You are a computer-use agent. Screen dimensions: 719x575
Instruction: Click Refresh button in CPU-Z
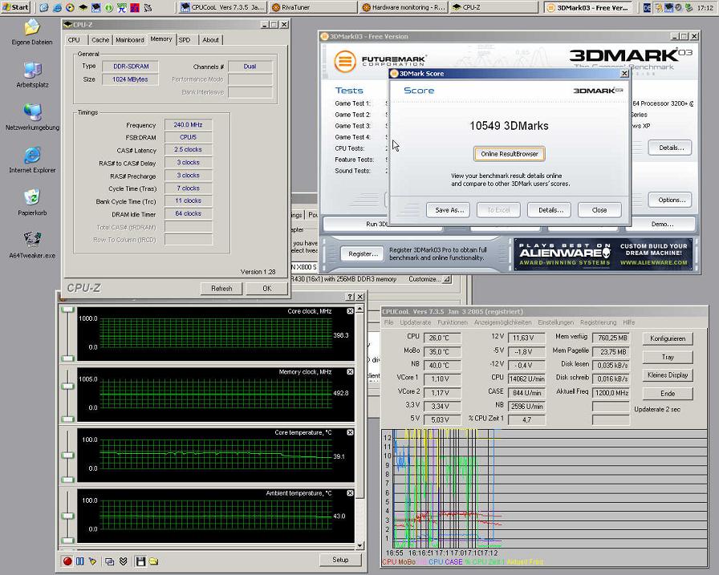[221, 289]
